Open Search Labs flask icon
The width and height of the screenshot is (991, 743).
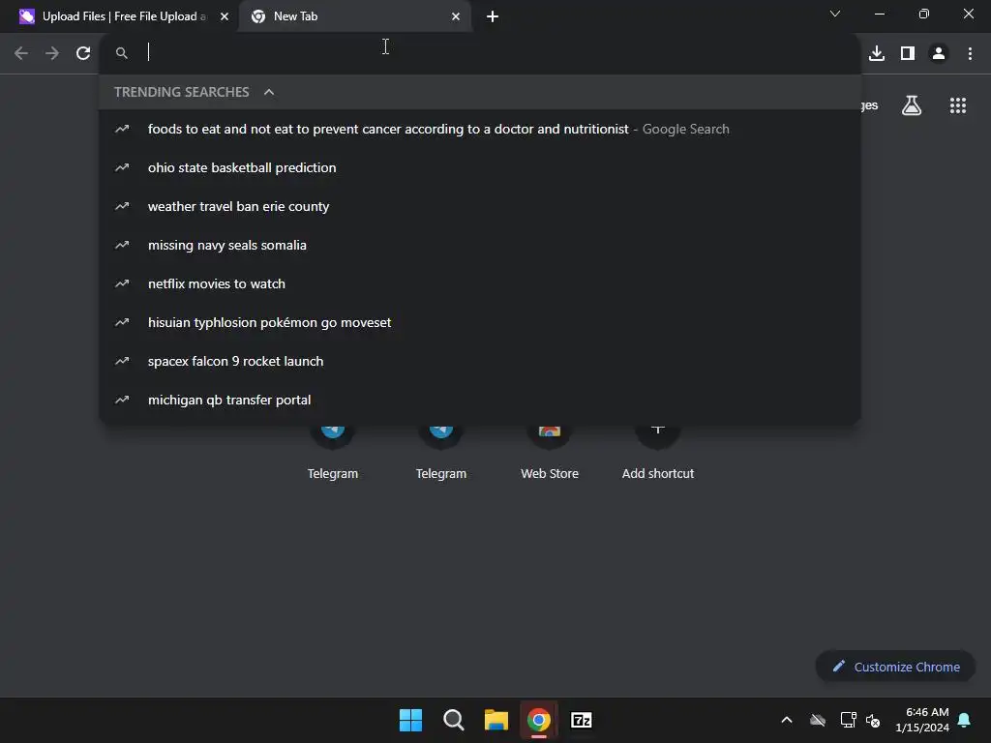pyautogui.click(x=912, y=105)
